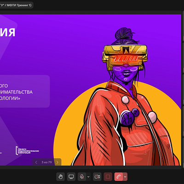Turn on the camera

(x=97, y=177)
